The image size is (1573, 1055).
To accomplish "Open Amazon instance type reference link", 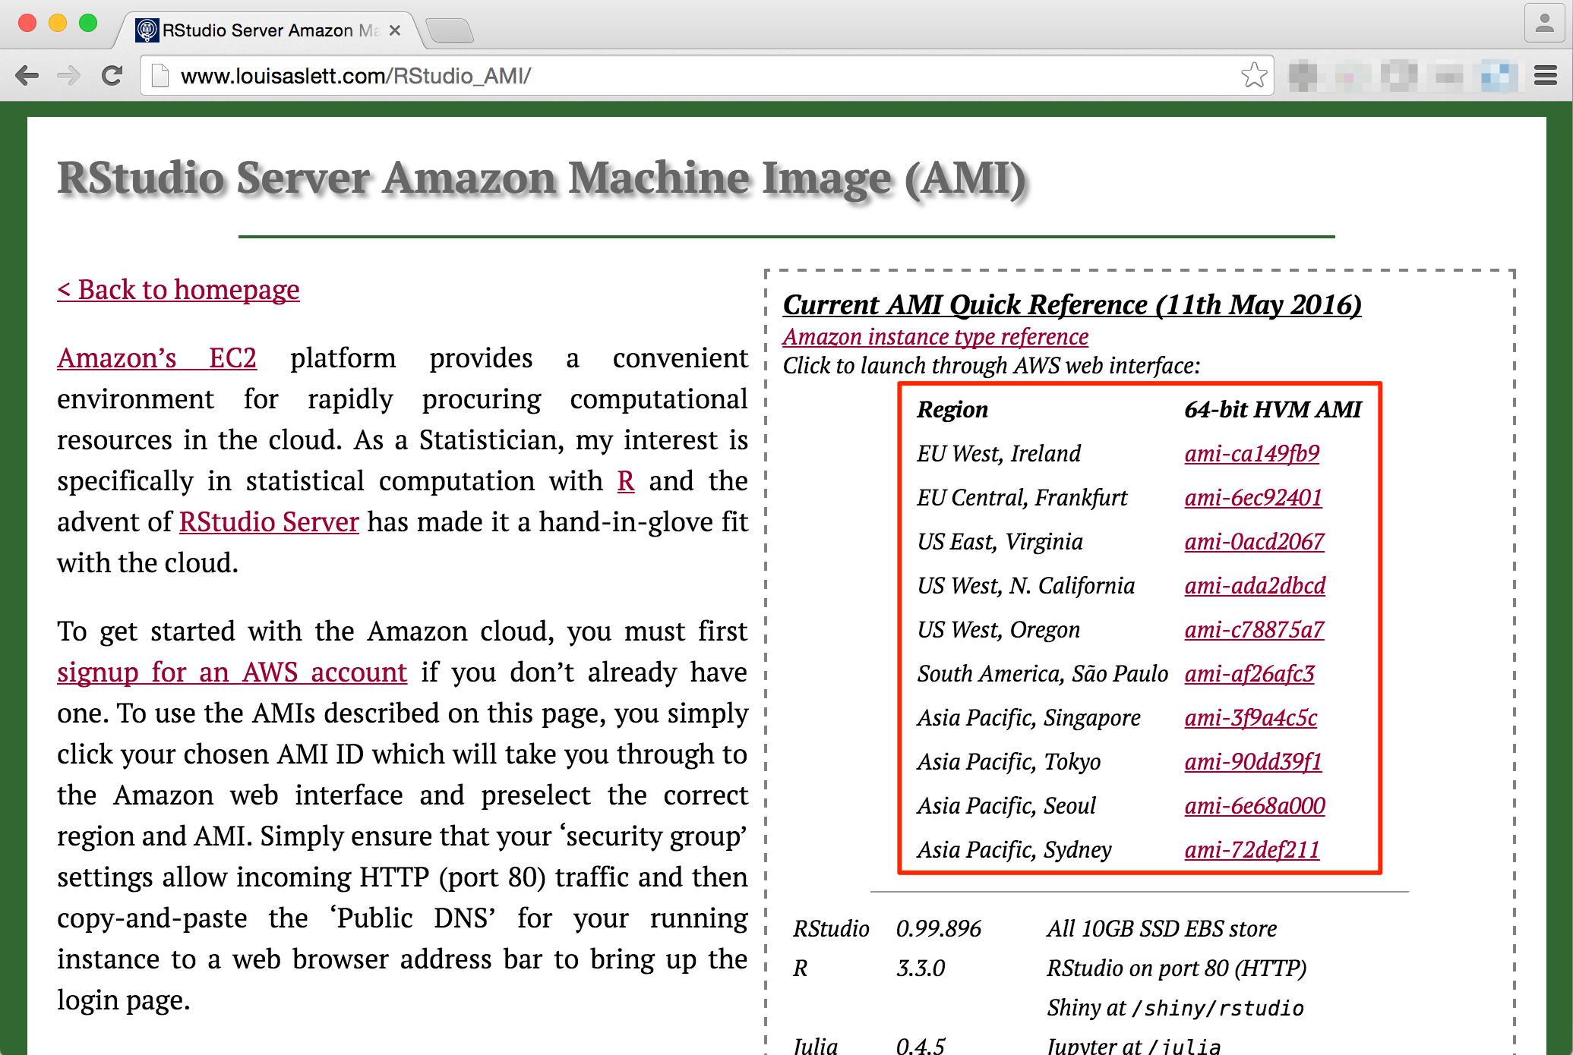I will (936, 337).
